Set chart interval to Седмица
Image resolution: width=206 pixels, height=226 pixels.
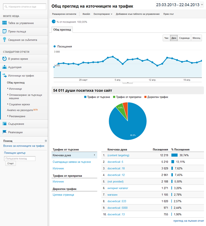[184, 38]
